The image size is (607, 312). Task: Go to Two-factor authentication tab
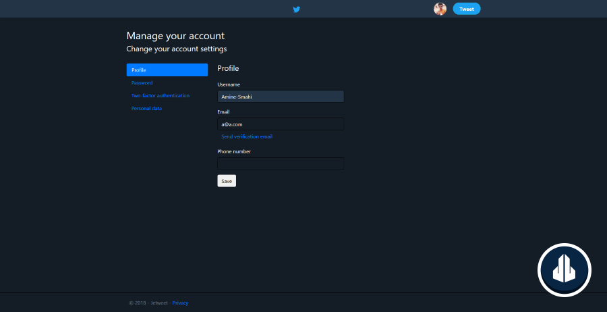161,96
